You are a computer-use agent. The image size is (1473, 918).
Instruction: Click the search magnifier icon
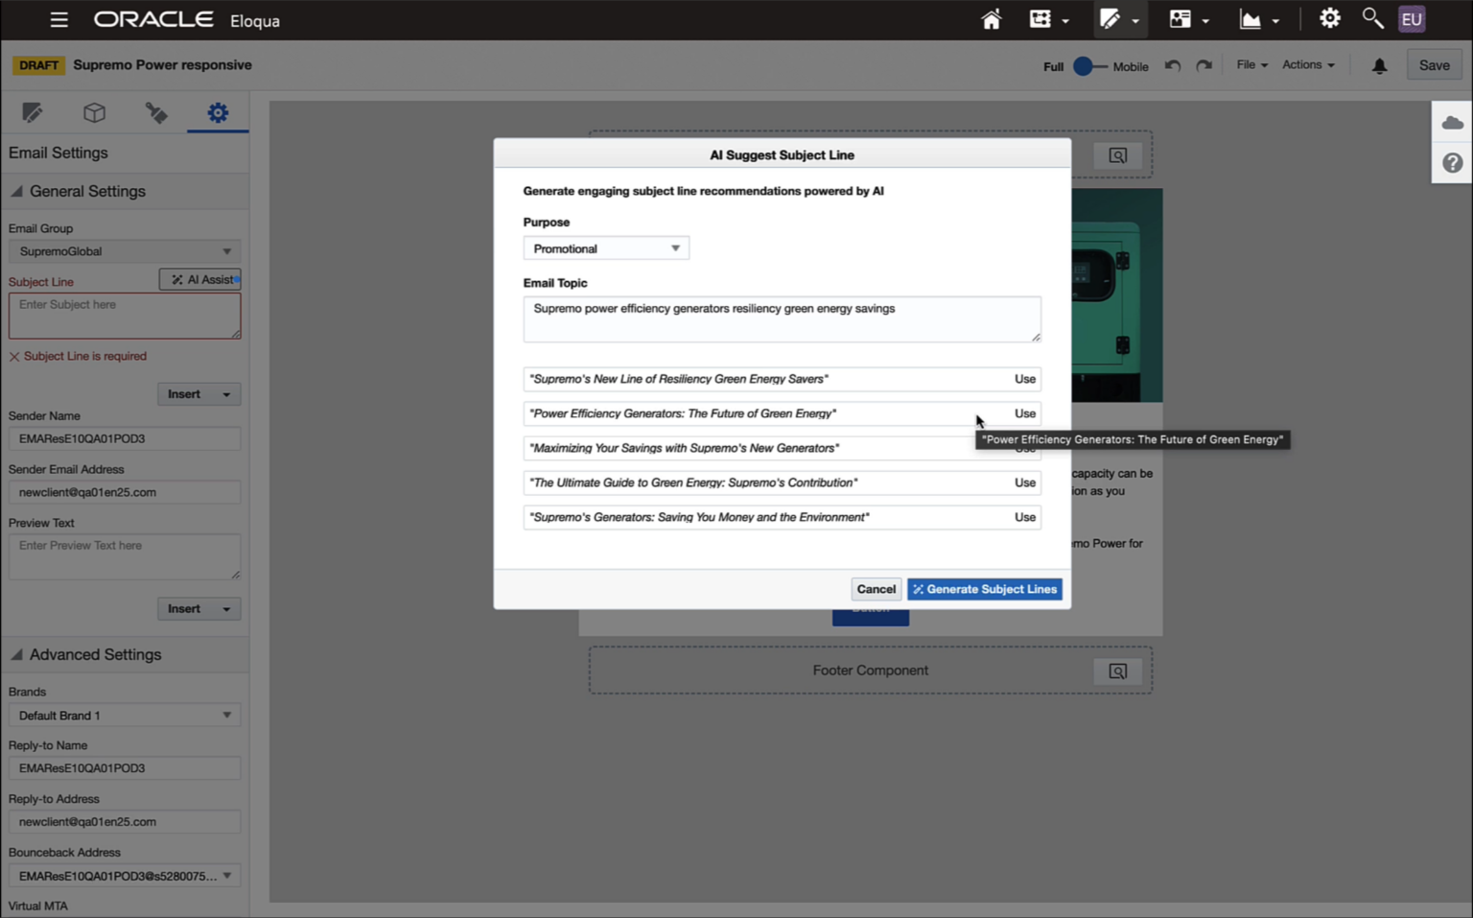coord(1372,18)
